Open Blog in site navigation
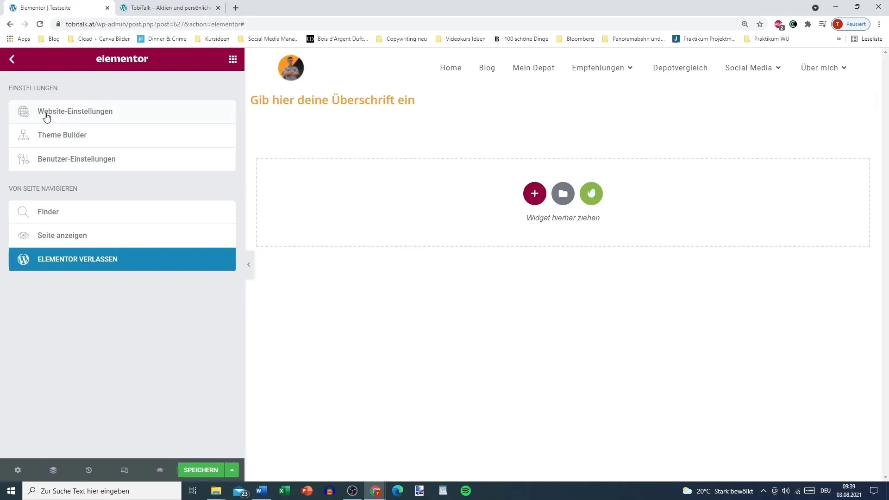889x500 pixels. click(487, 68)
